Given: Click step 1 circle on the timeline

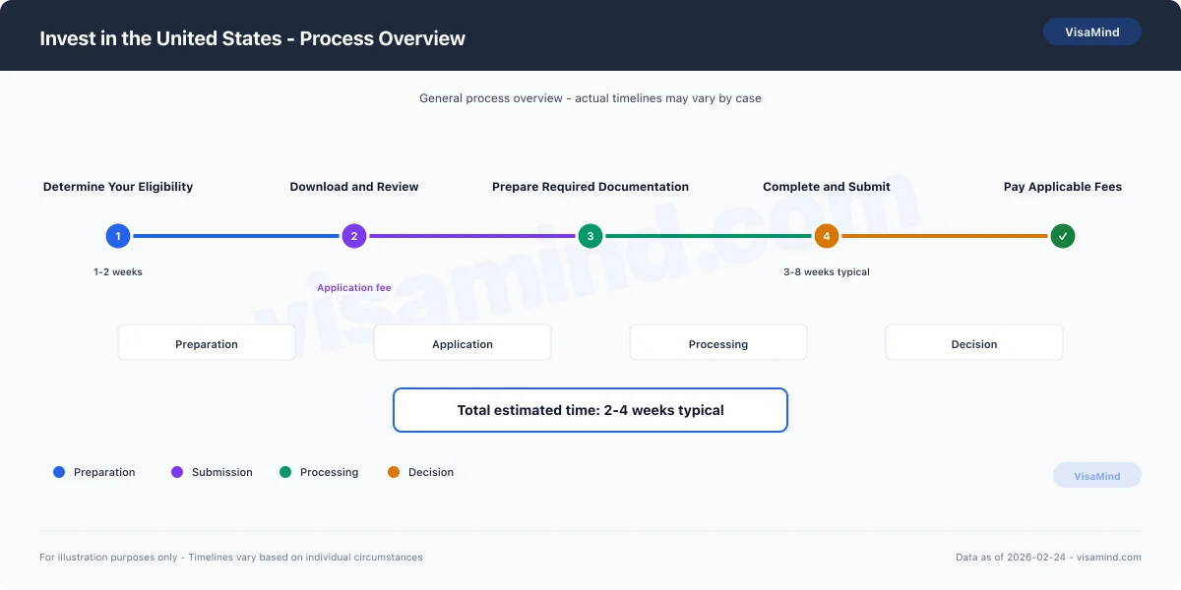Looking at the screenshot, I should 118,236.
